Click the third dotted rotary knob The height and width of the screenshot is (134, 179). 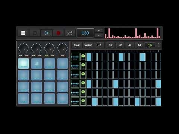pyautogui.click(x=50, y=48)
